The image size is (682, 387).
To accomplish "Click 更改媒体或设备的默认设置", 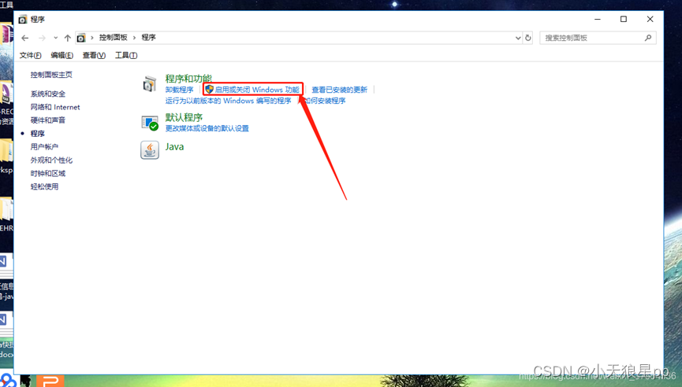I will click(207, 128).
